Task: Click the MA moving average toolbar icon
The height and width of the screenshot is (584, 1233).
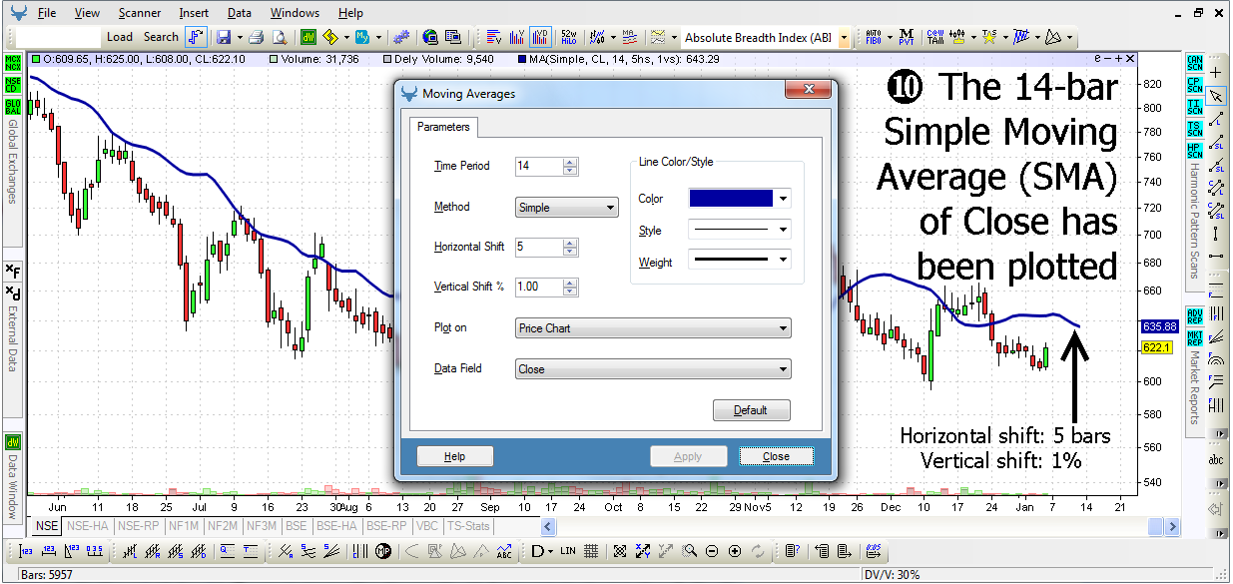Action: tap(629, 37)
